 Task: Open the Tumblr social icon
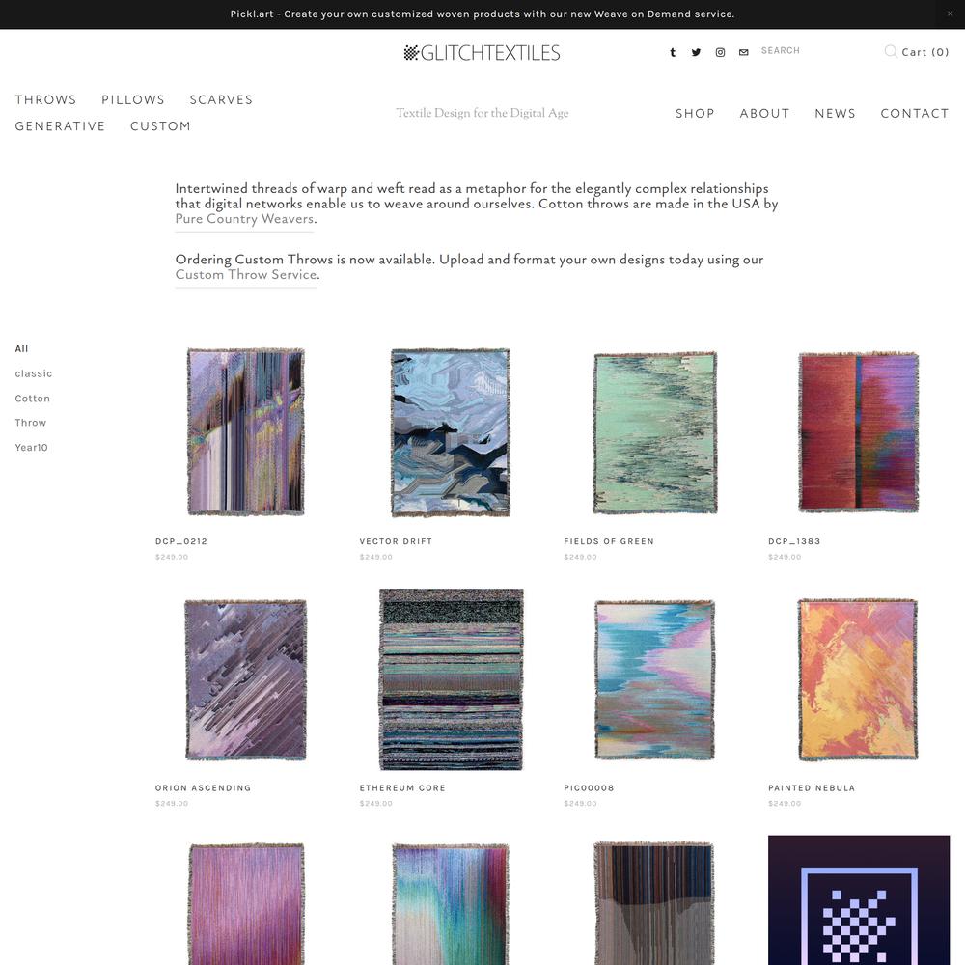pos(673,52)
